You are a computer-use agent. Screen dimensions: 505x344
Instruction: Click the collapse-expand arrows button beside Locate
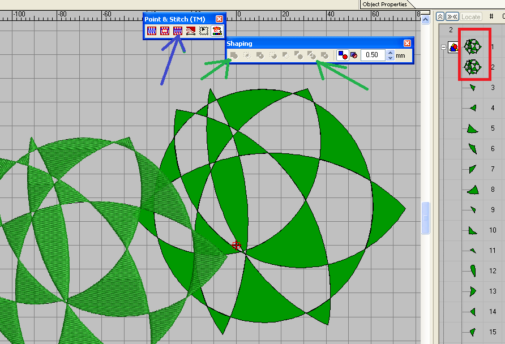pos(452,16)
